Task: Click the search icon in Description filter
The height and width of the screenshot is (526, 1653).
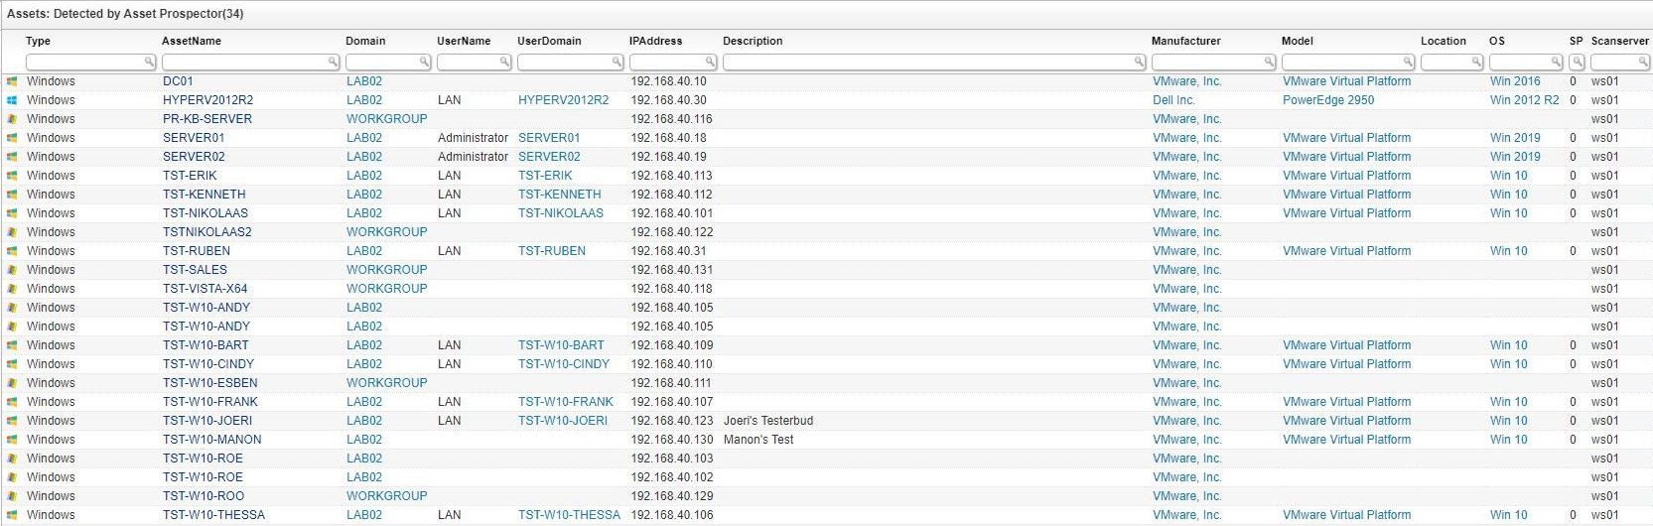Action: tap(1139, 62)
